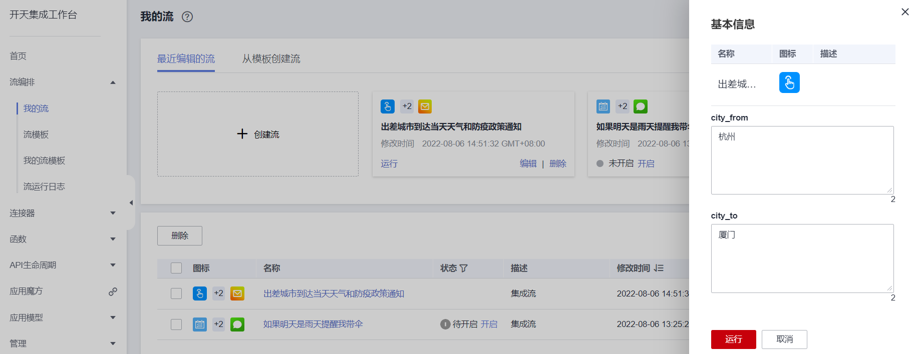Click the +2 badge on 如果明天是雨天 card
Image resolution: width=916 pixels, height=354 pixels.
[x=623, y=106]
